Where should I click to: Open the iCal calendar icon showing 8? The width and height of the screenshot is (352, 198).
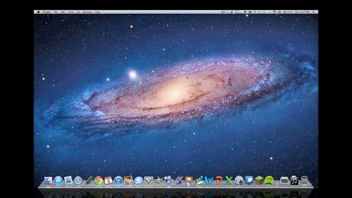(108, 180)
